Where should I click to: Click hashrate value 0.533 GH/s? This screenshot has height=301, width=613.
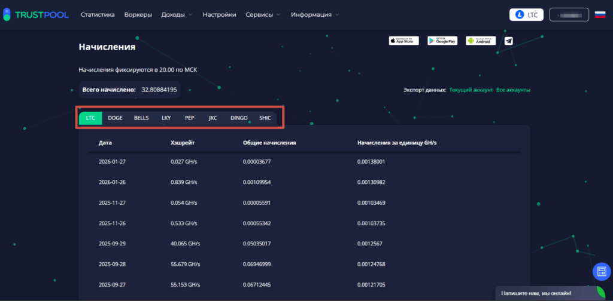[184, 223]
